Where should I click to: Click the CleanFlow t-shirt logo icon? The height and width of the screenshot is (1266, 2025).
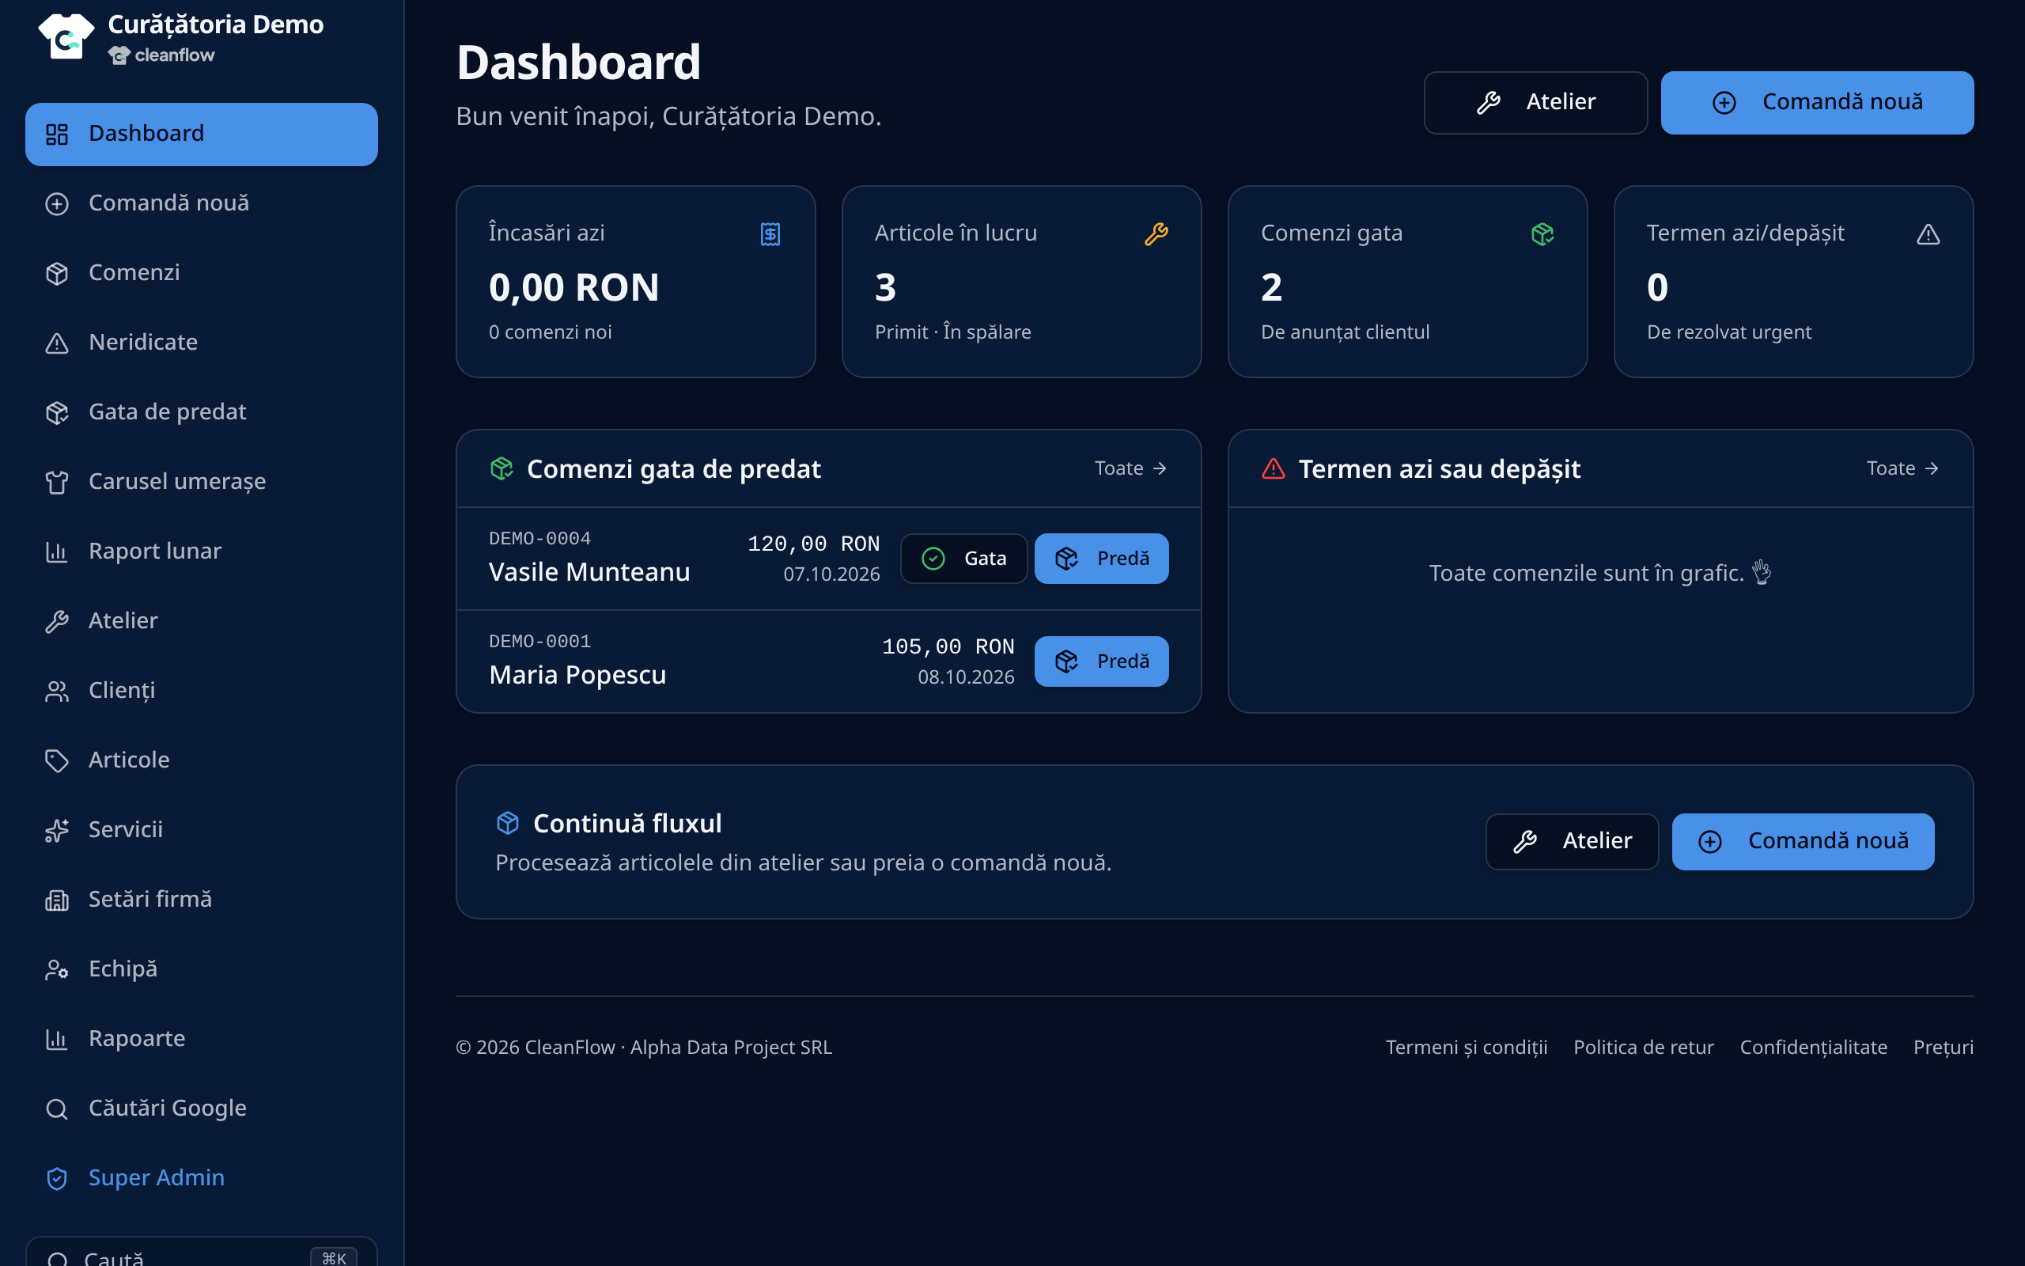(x=66, y=36)
